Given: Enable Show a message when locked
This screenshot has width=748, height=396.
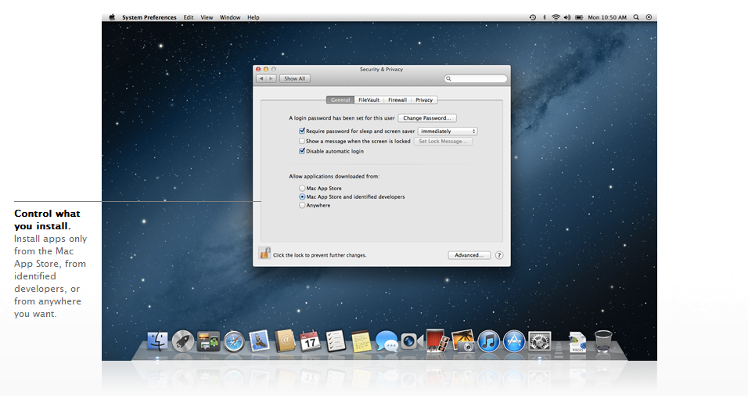Looking at the screenshot, I should [x=302, y=141].
